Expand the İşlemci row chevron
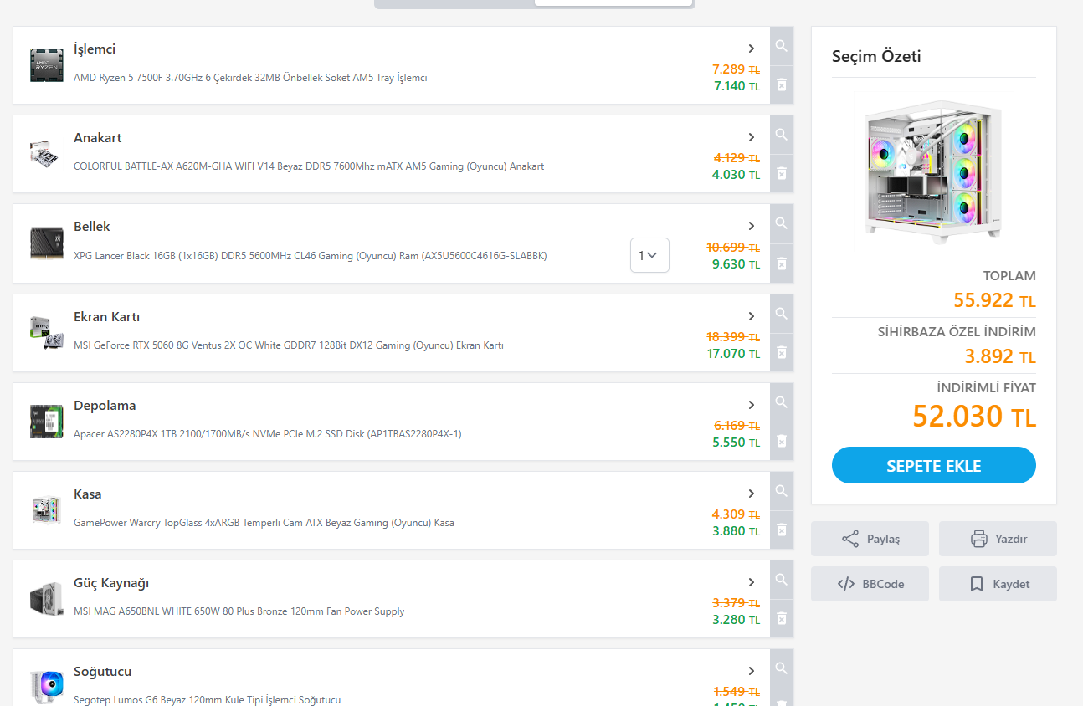The width and height of the screenshot is (1083, 706). pos(752,49)
